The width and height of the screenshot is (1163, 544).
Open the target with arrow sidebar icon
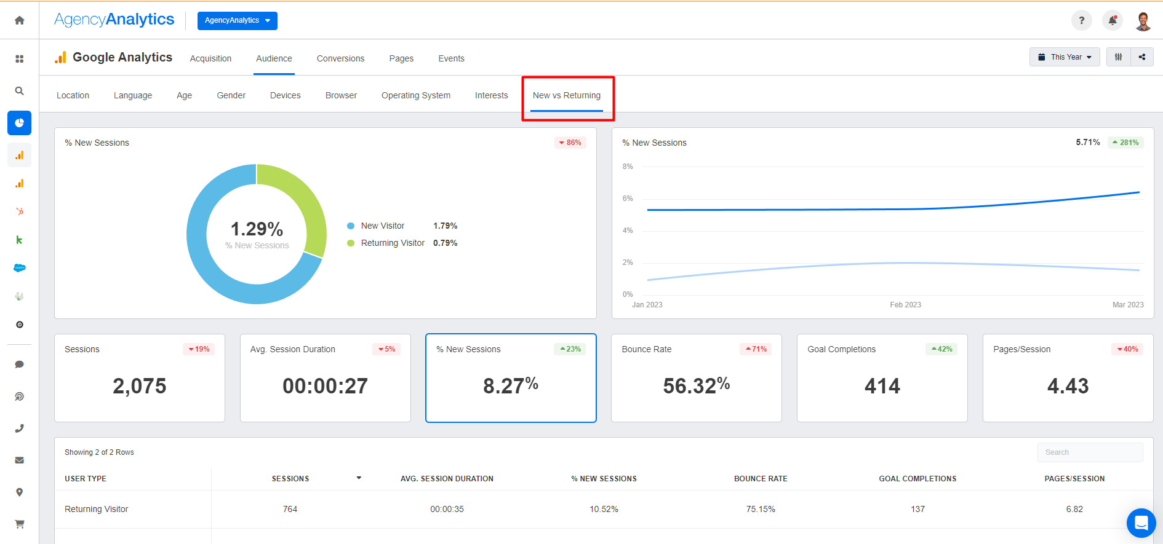point(20,396)
